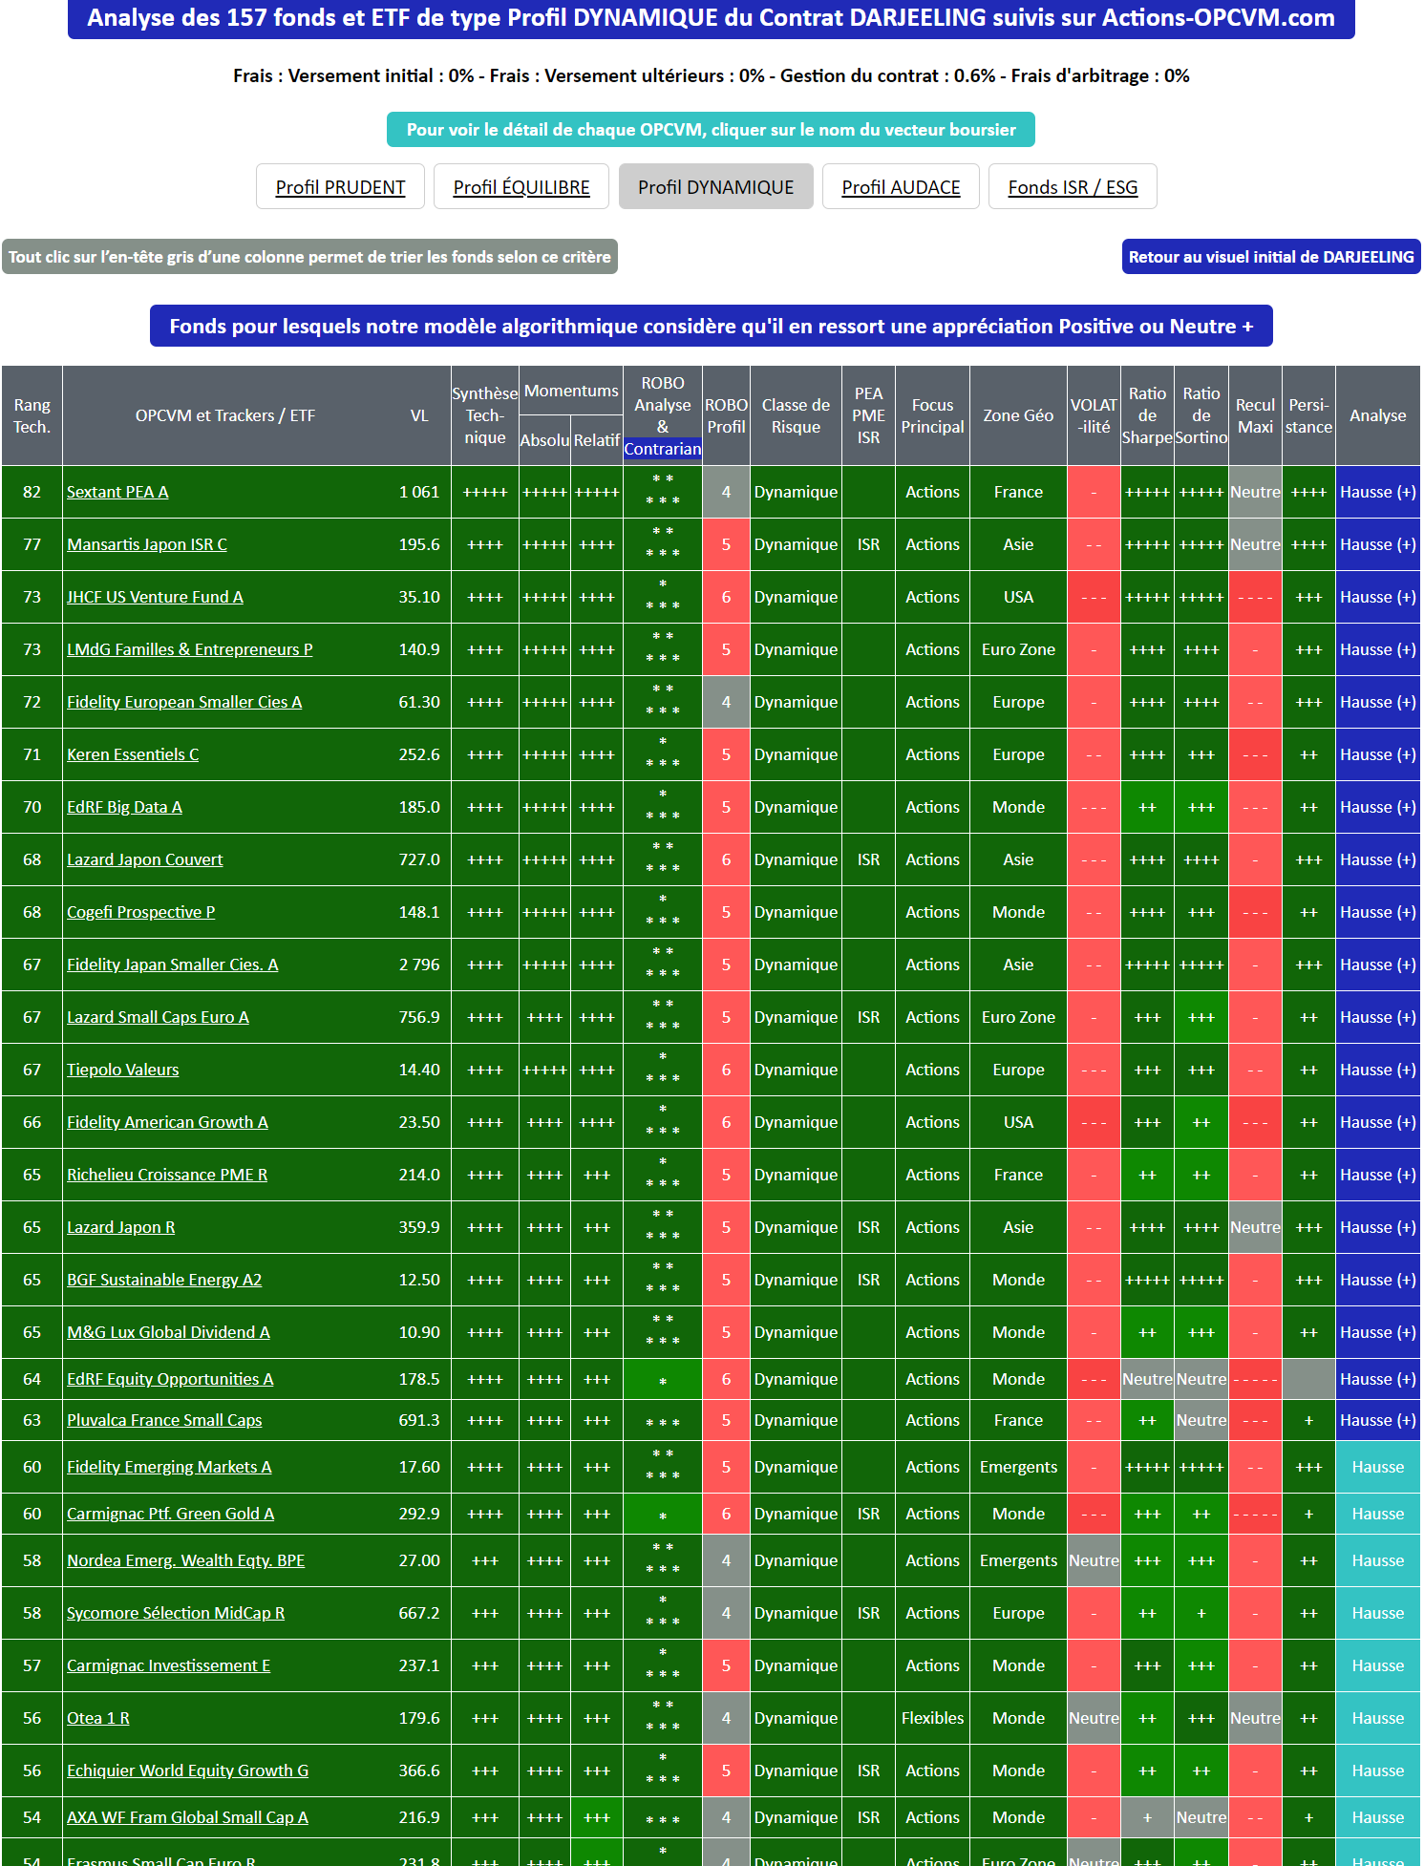
Task: Open M&G Lux Global Dividend A
Action: (x=168, y=1332)
